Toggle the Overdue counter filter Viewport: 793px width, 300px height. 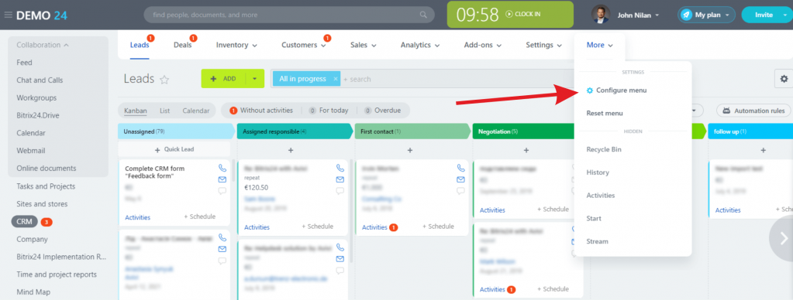click(382, 111)
